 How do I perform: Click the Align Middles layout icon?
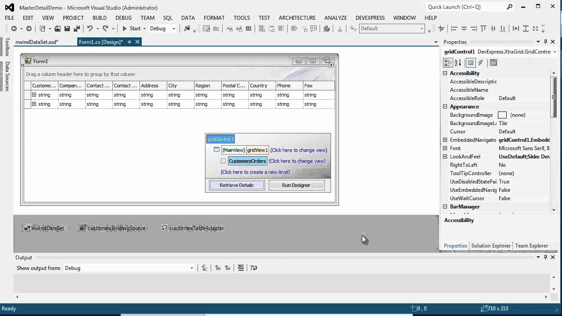pyautogui.click(x=493, y=29)
